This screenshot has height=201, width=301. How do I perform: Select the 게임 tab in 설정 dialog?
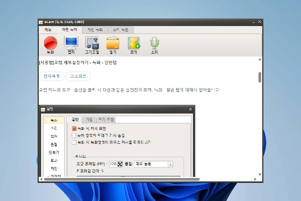89,120
